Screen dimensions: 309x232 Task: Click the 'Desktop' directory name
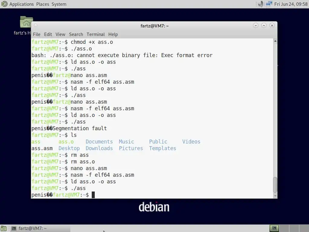tap(69, 148)
